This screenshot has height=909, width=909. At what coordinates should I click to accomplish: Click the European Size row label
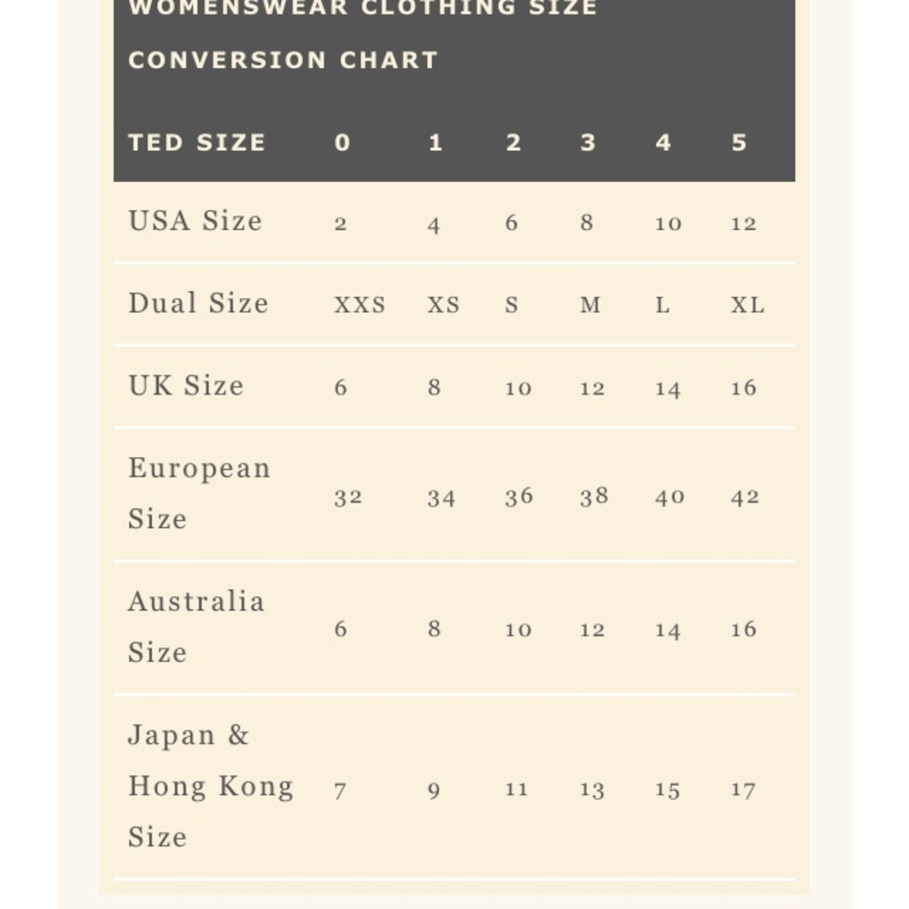click(199, 494)
